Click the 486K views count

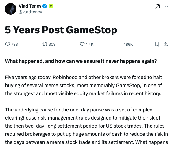(x=128, y=44)
